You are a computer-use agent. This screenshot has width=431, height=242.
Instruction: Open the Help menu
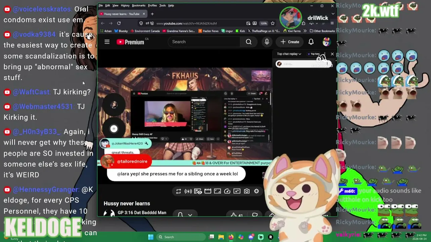pyautogui.click(x=171, y=5)
